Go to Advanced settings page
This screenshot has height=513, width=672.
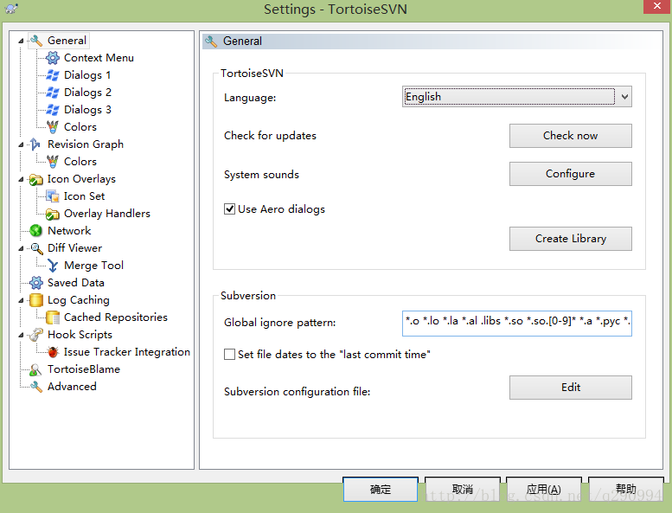[72, 387]
